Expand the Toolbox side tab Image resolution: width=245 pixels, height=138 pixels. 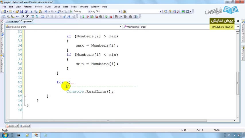tap(2, 26)
